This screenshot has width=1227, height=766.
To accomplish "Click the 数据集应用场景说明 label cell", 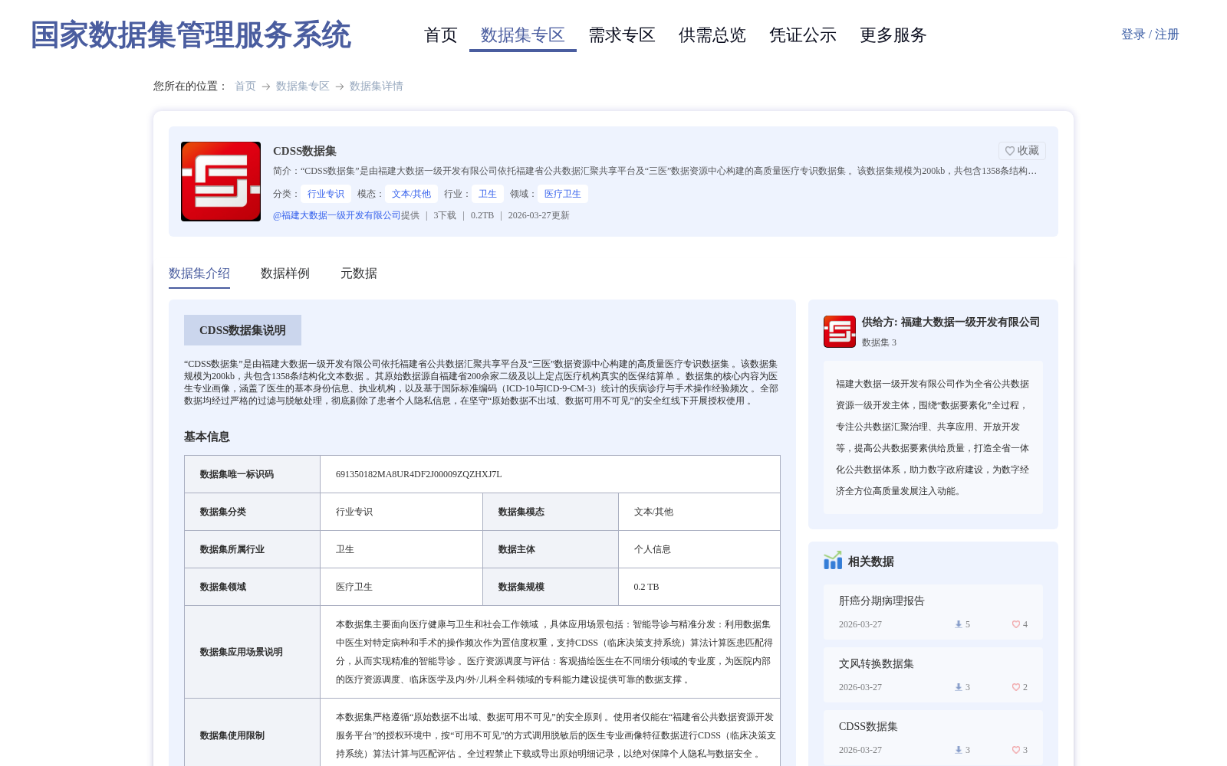I will click(252, 652).
